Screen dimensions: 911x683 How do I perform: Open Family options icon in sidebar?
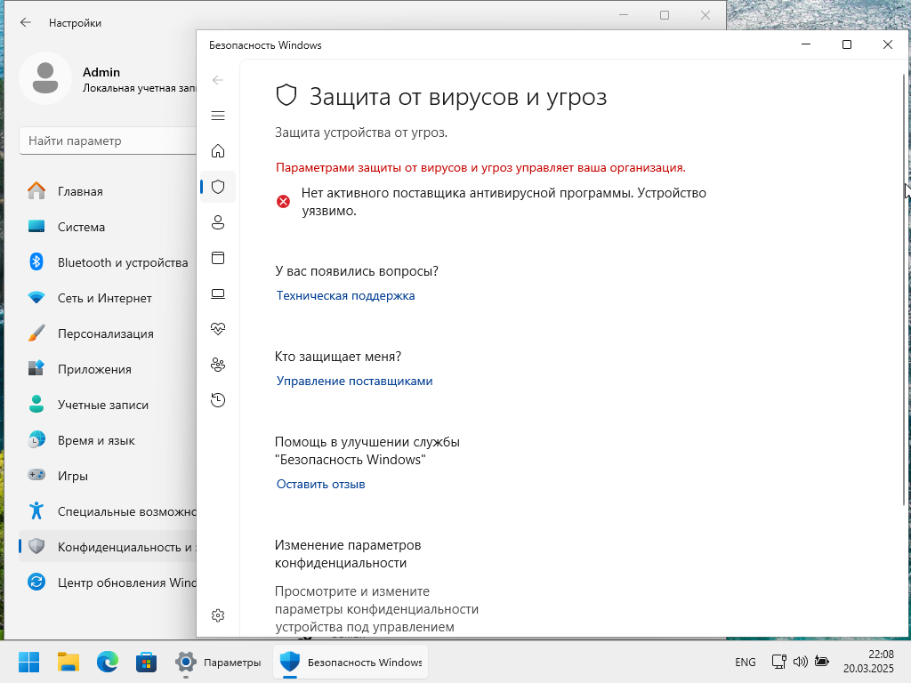coord(218,365)
